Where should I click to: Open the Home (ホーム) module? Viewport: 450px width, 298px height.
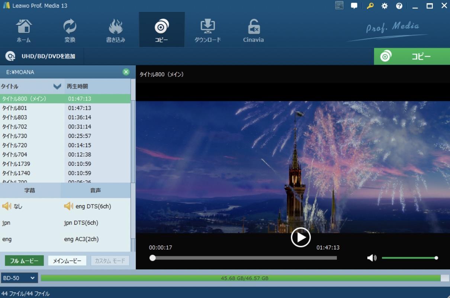click(23, 31)
